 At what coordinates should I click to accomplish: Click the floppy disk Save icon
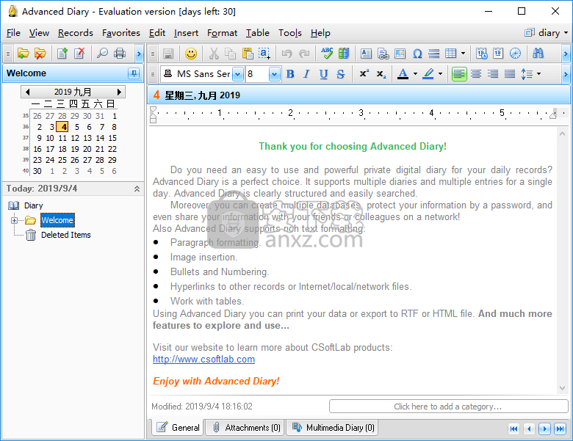point(168,54)
